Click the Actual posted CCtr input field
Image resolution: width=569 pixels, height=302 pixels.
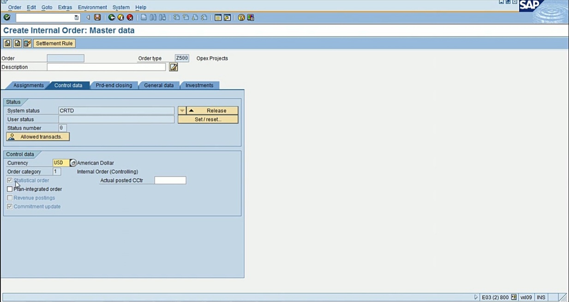pos(170,180)
